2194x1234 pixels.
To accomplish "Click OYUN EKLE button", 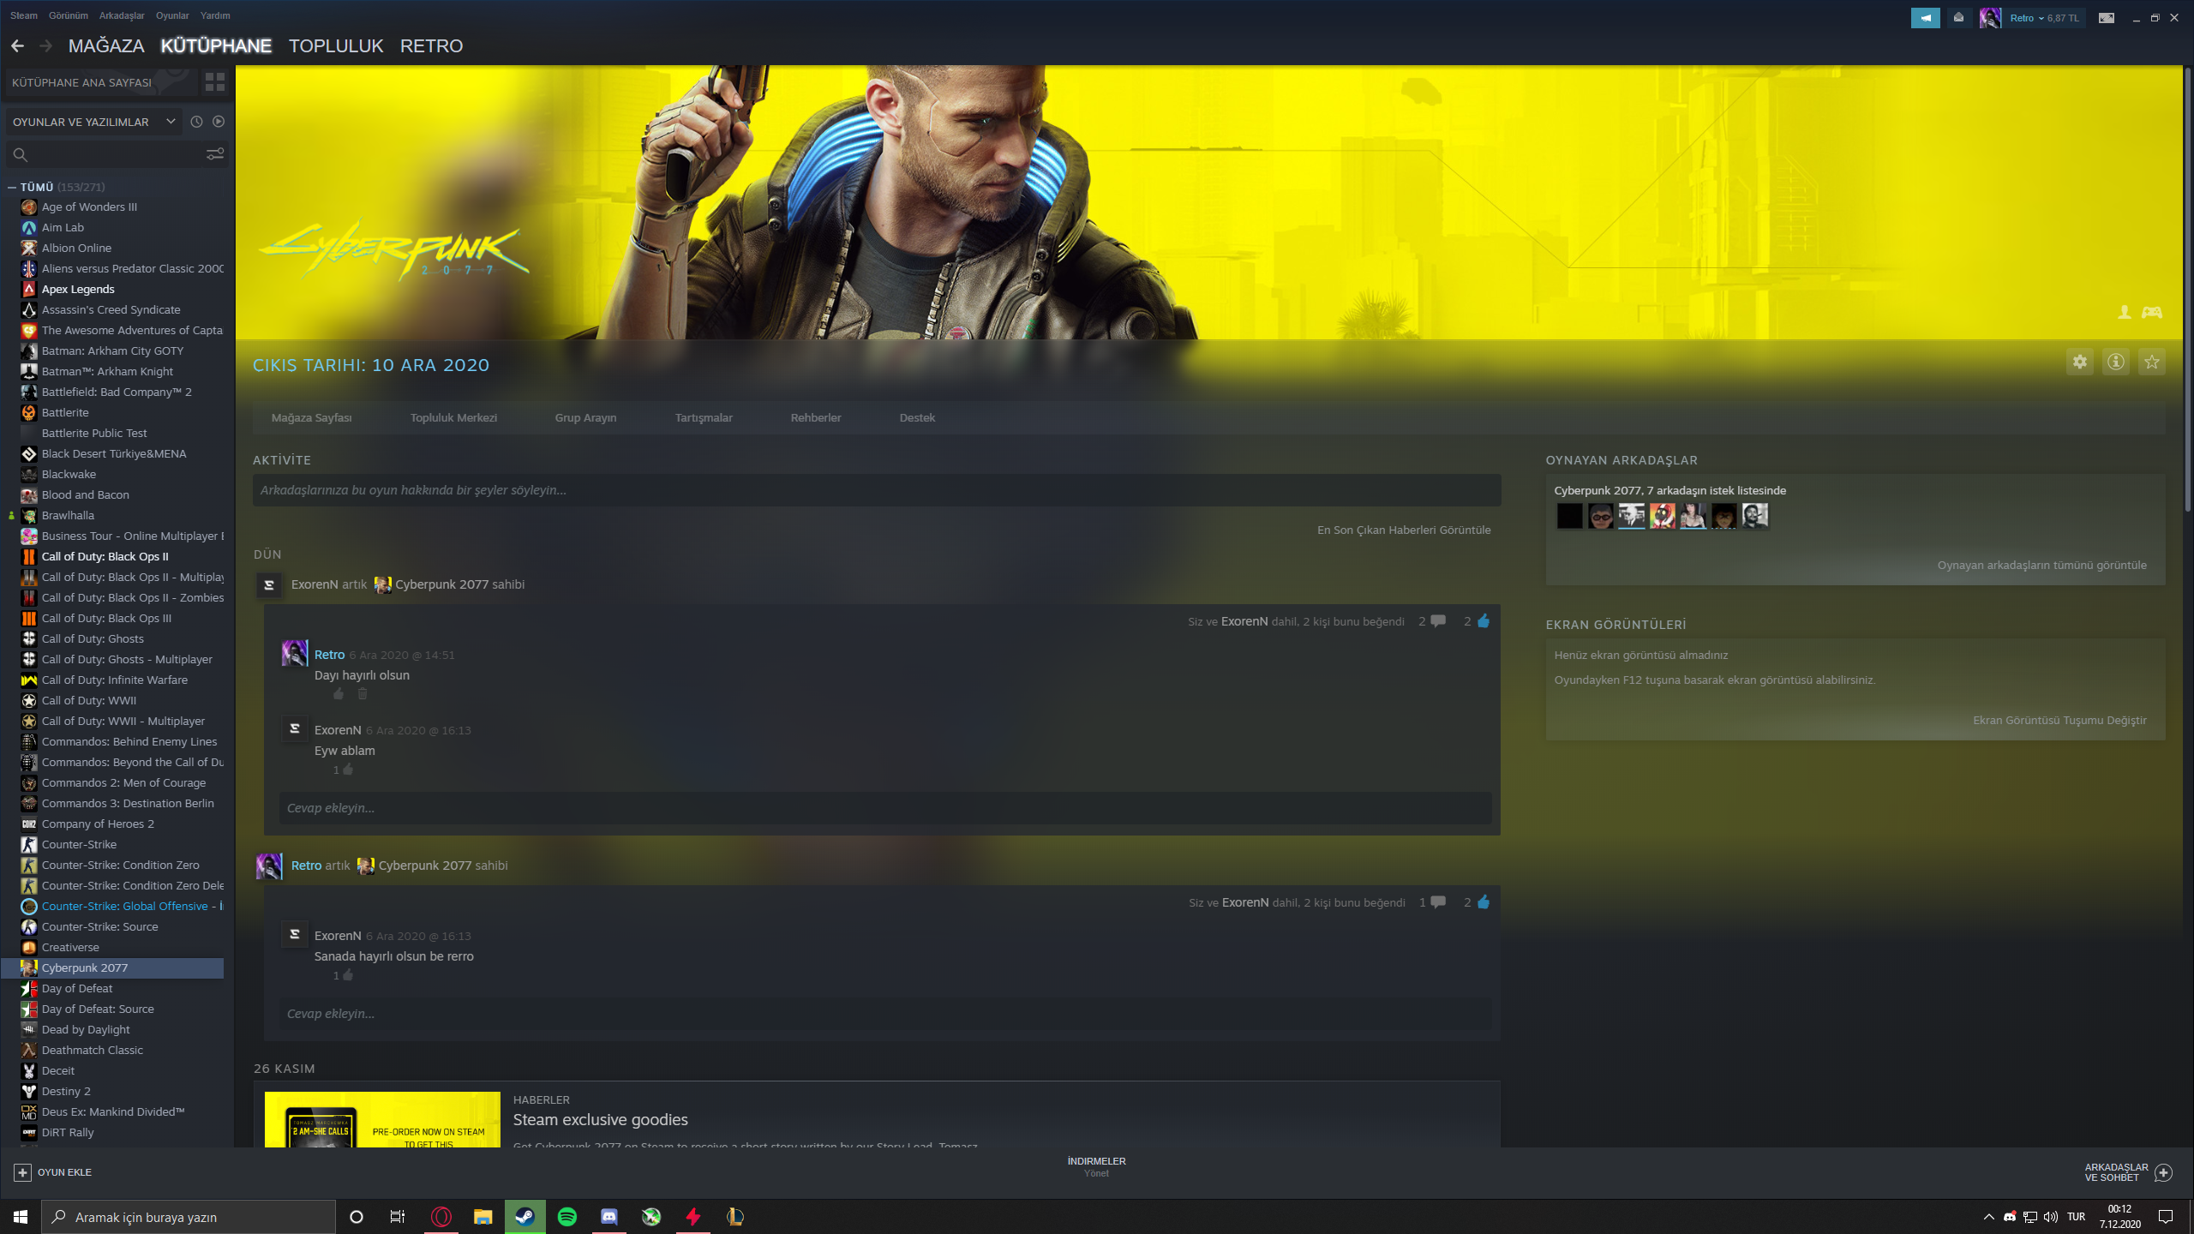I will pyautogui.click(x=53, y=1172).
